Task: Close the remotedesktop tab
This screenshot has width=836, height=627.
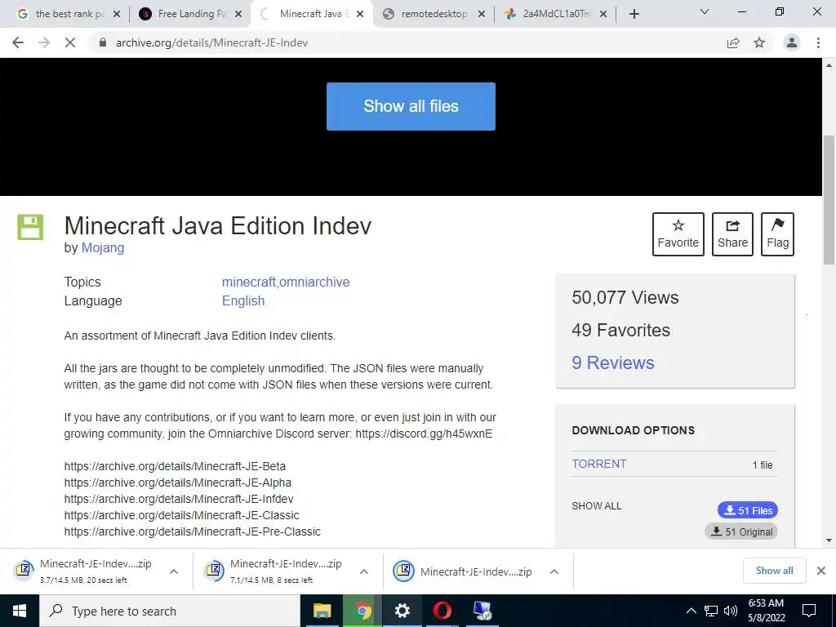Action: pyautogui.click(x=482, y=14)
